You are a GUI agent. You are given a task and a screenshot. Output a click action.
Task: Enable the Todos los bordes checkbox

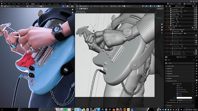coord(177,90)
